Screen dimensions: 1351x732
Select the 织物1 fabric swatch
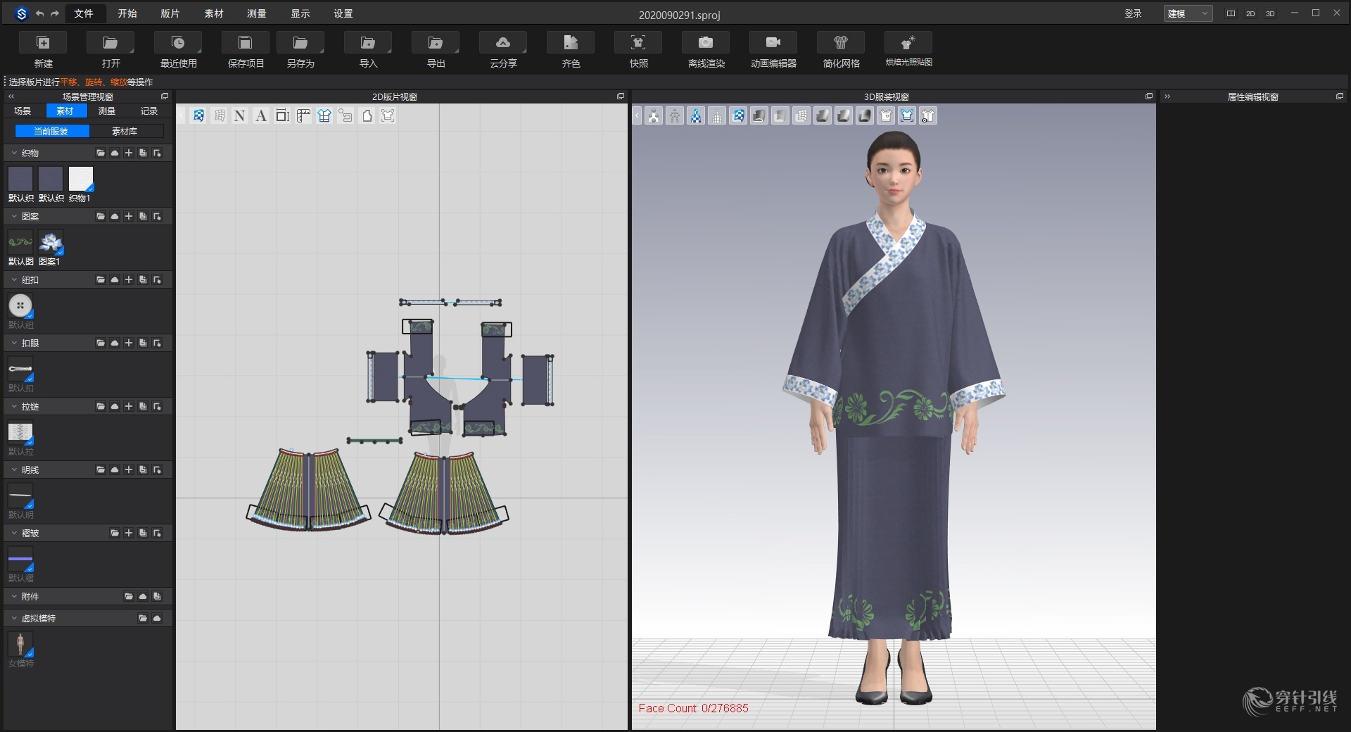click(x=80, y=180)
